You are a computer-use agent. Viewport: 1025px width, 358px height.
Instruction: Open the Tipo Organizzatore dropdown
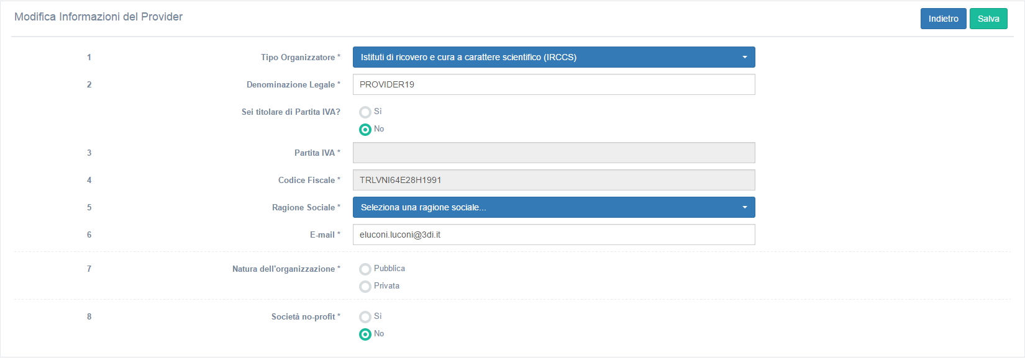(x=553, y=57)
